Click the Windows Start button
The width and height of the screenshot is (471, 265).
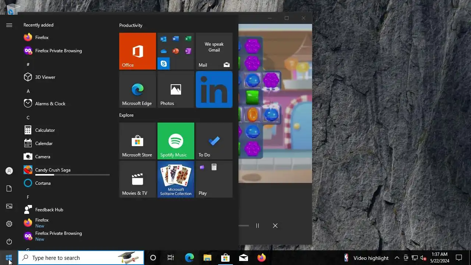click(x=9, y=258)
